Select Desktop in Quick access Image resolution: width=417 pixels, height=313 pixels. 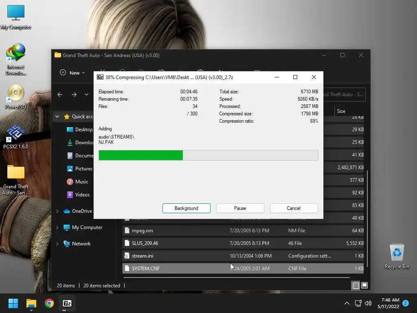80,129
